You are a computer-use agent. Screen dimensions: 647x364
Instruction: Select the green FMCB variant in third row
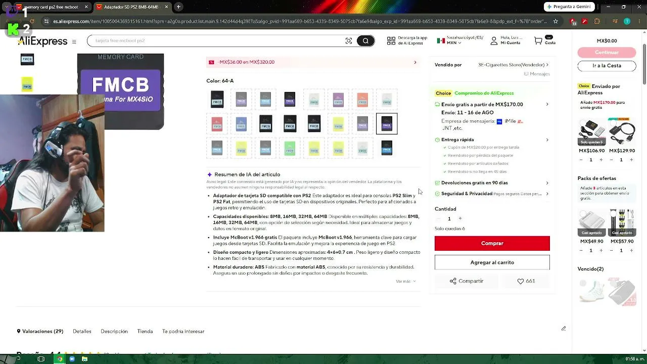[x=290, y=148]
